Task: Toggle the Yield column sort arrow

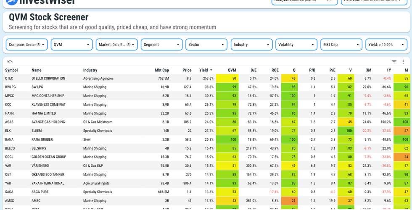Action: tap(211, 70)
